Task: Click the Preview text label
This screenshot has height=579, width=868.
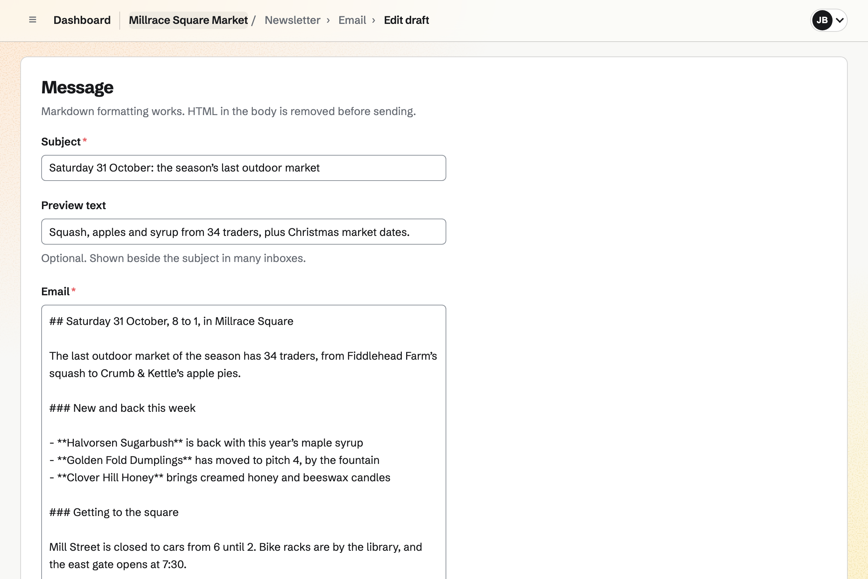Action: (x=73, y=206)
